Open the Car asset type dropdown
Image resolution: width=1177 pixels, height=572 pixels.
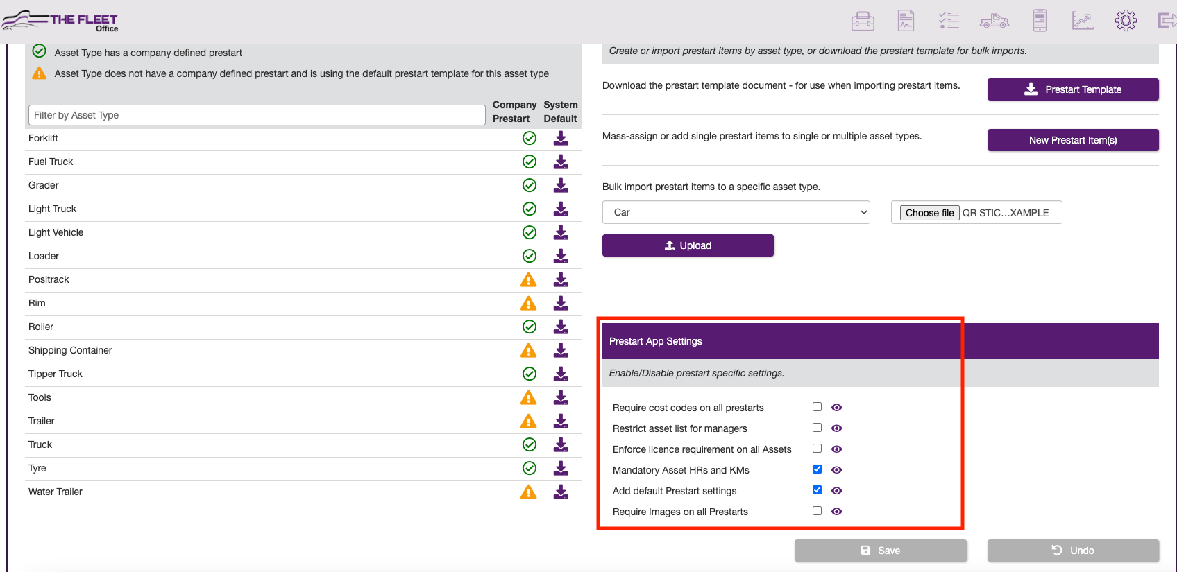point(736,212)
